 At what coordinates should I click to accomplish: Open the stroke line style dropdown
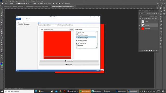(x=35, y=4)
